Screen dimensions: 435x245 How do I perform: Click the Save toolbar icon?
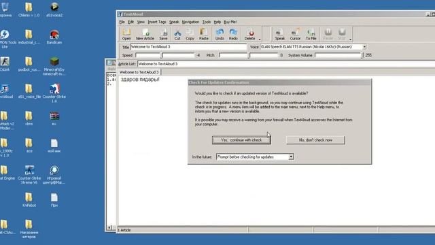(x=163, y=35)
